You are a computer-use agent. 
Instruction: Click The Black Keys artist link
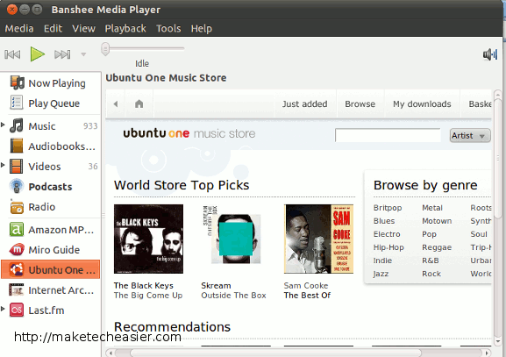143,286
